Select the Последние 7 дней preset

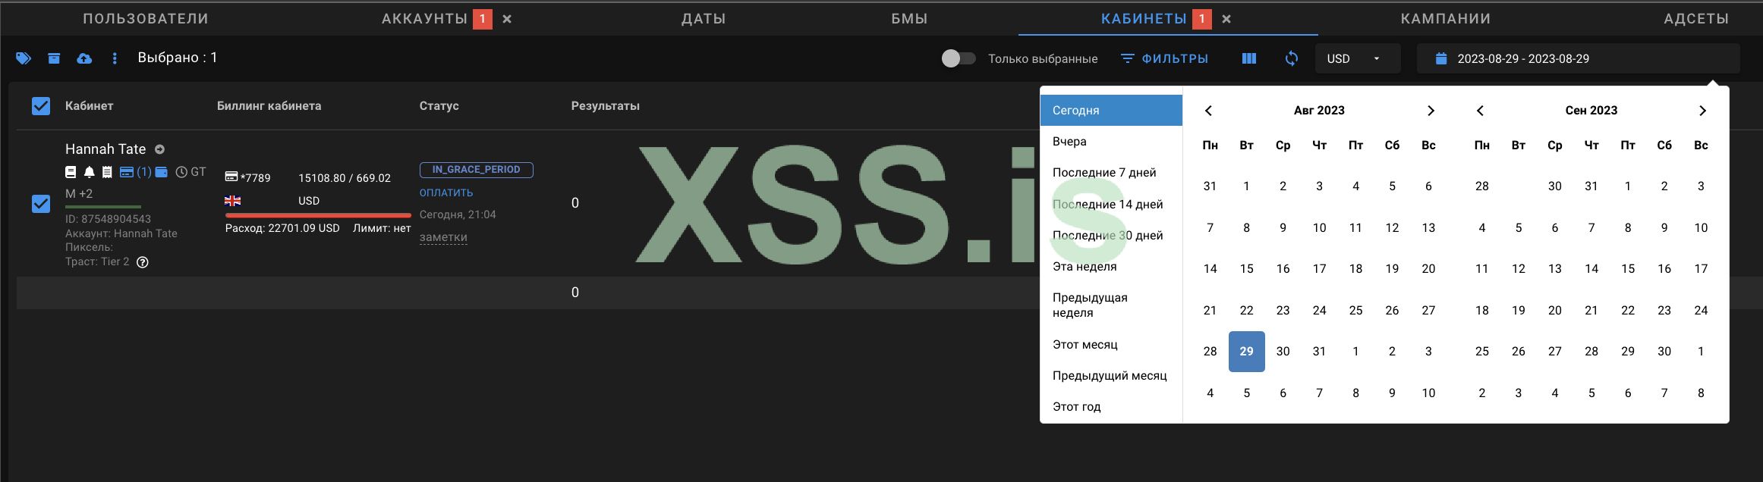point(1111,173)
